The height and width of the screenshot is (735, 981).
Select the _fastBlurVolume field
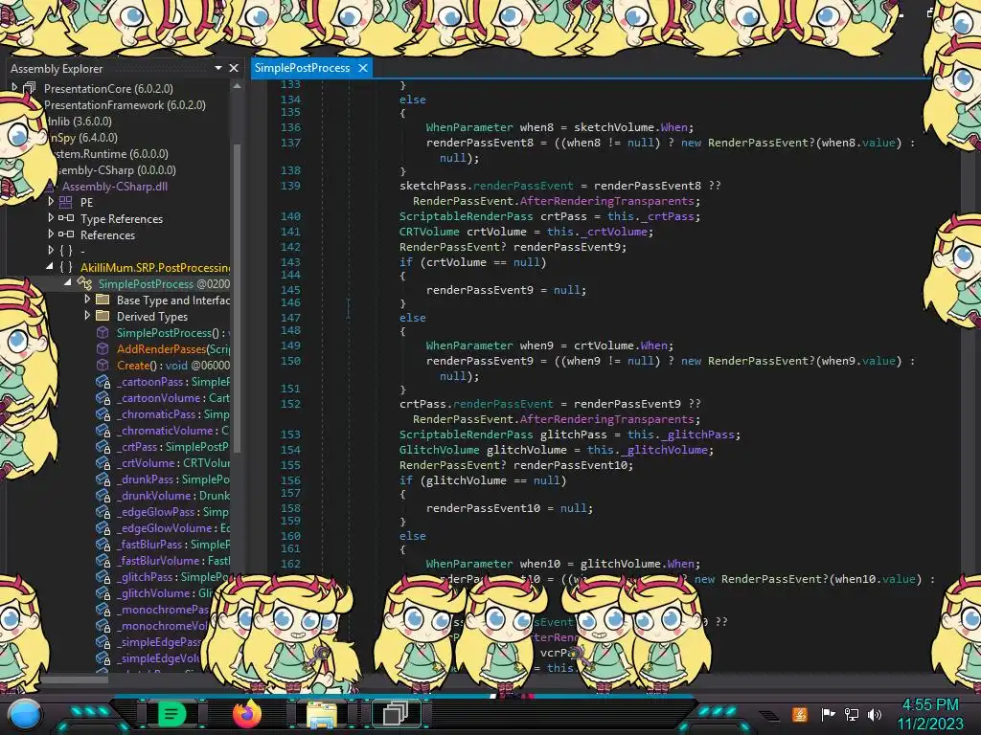[172, 560]
